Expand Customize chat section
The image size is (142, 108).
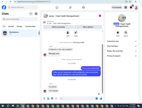tap(122, 41)
